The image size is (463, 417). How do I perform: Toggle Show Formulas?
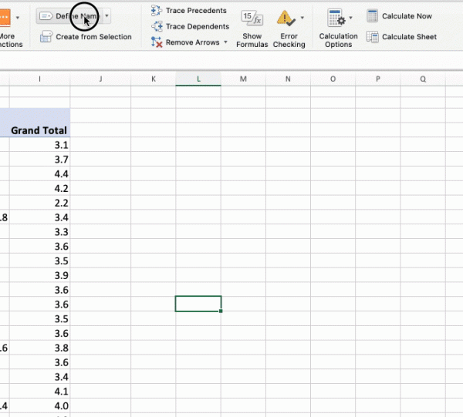(252, 29)
